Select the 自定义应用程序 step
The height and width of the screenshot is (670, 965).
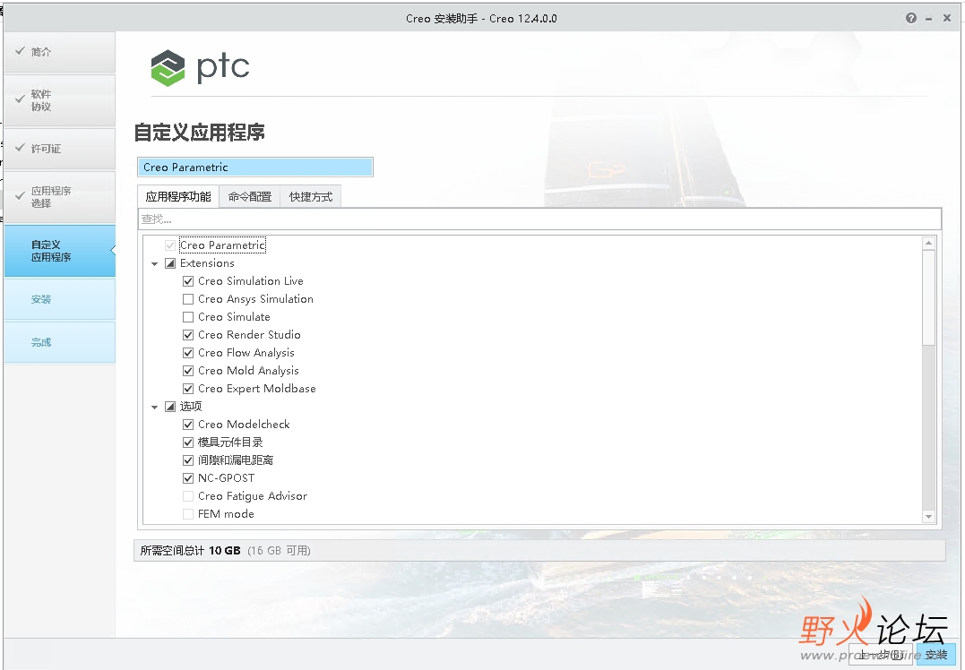[60, 251]
